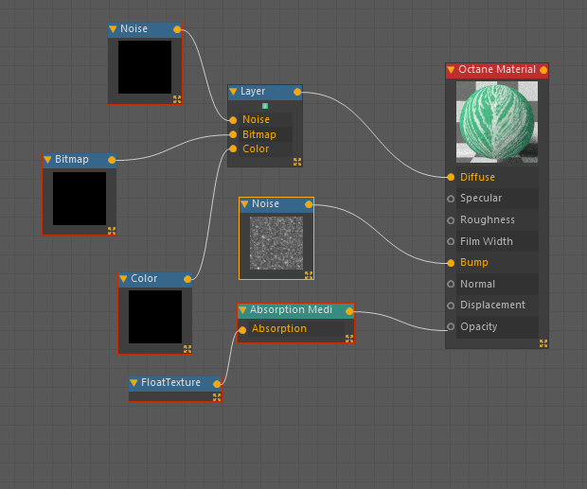Click the Roughness label
587x489 pixels.
click(487, 219)
